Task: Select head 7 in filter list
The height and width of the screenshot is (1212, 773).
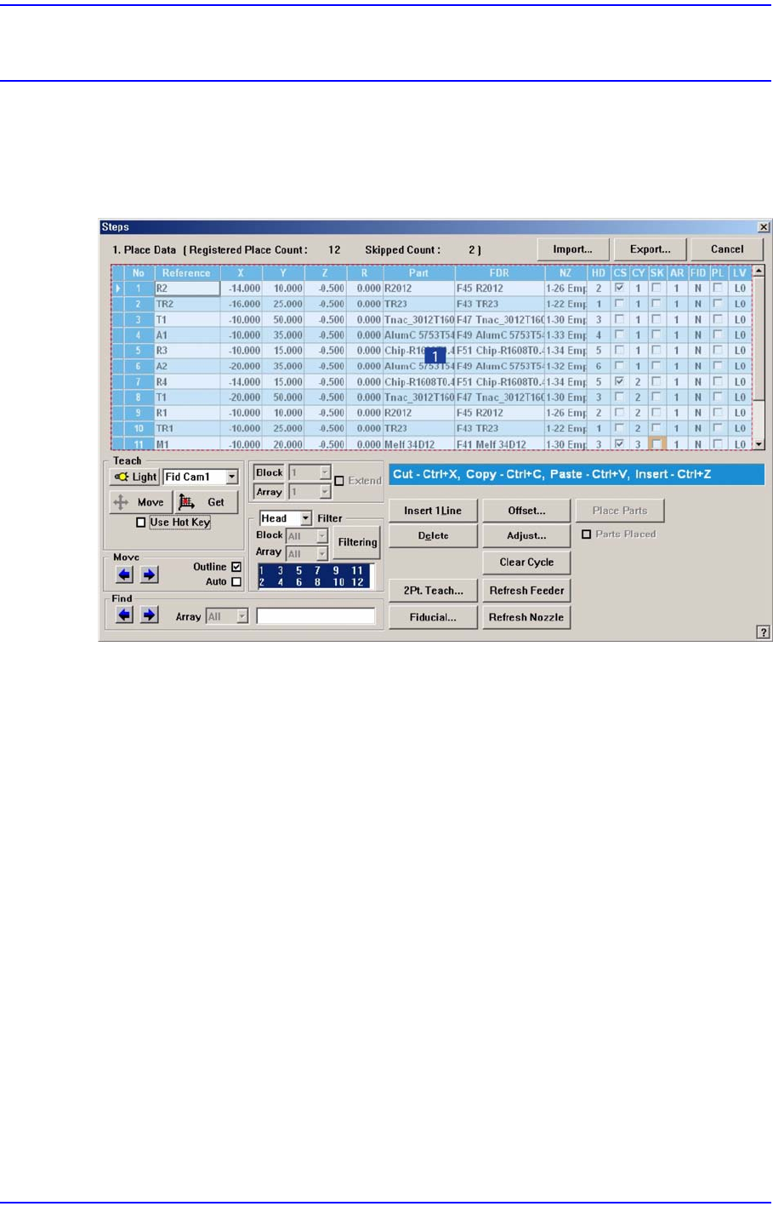Action: coord(317,571)
